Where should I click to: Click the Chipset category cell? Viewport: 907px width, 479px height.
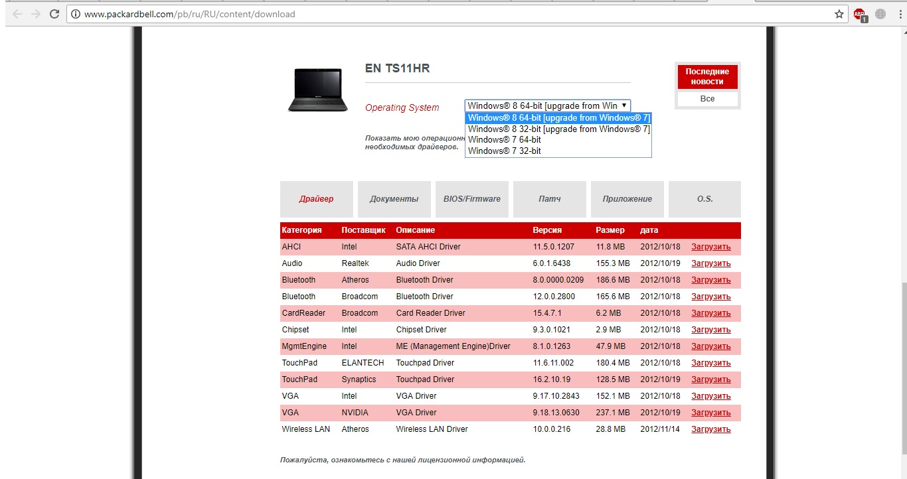pos(295,330)
